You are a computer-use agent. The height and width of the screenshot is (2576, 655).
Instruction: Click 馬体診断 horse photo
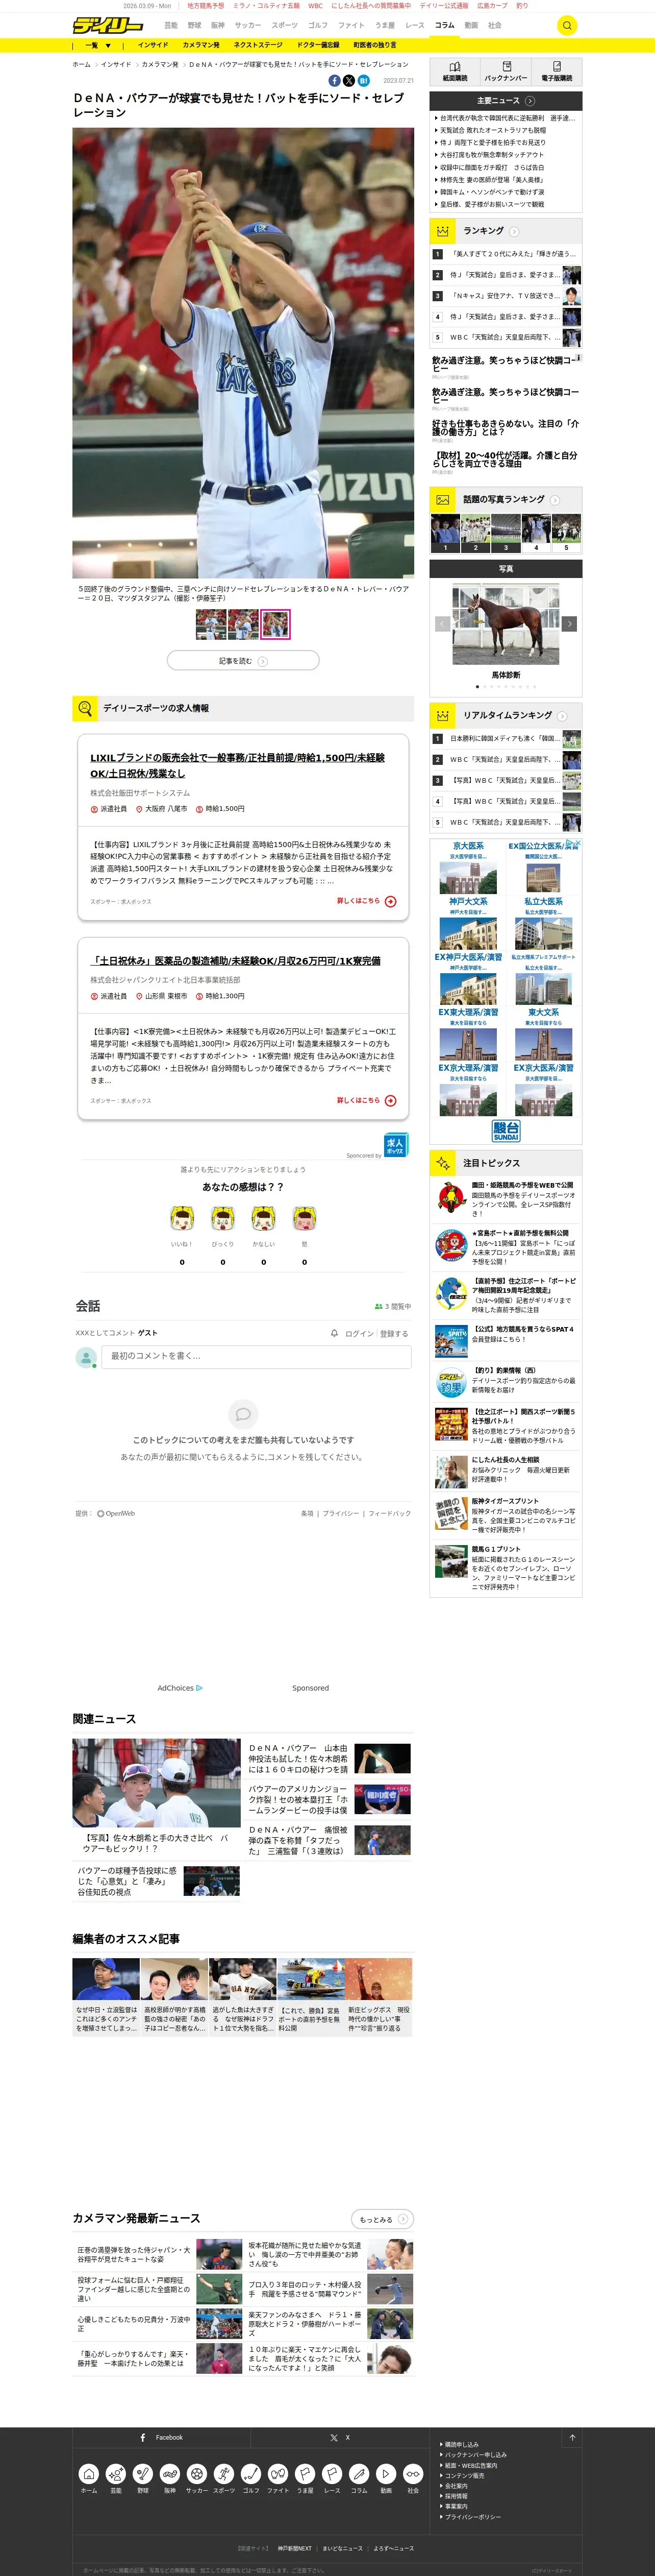pos(506,623)
